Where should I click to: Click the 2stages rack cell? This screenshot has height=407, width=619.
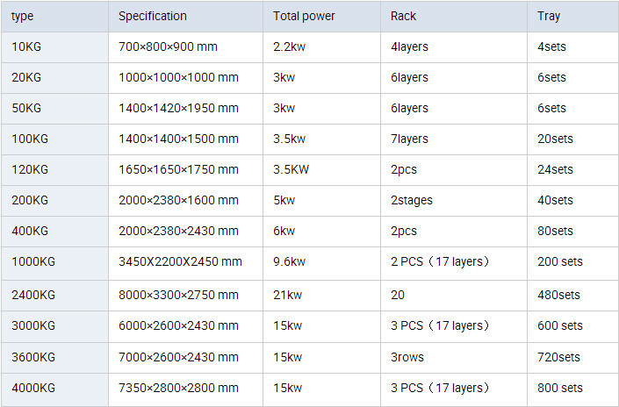(x=412, y=200)
